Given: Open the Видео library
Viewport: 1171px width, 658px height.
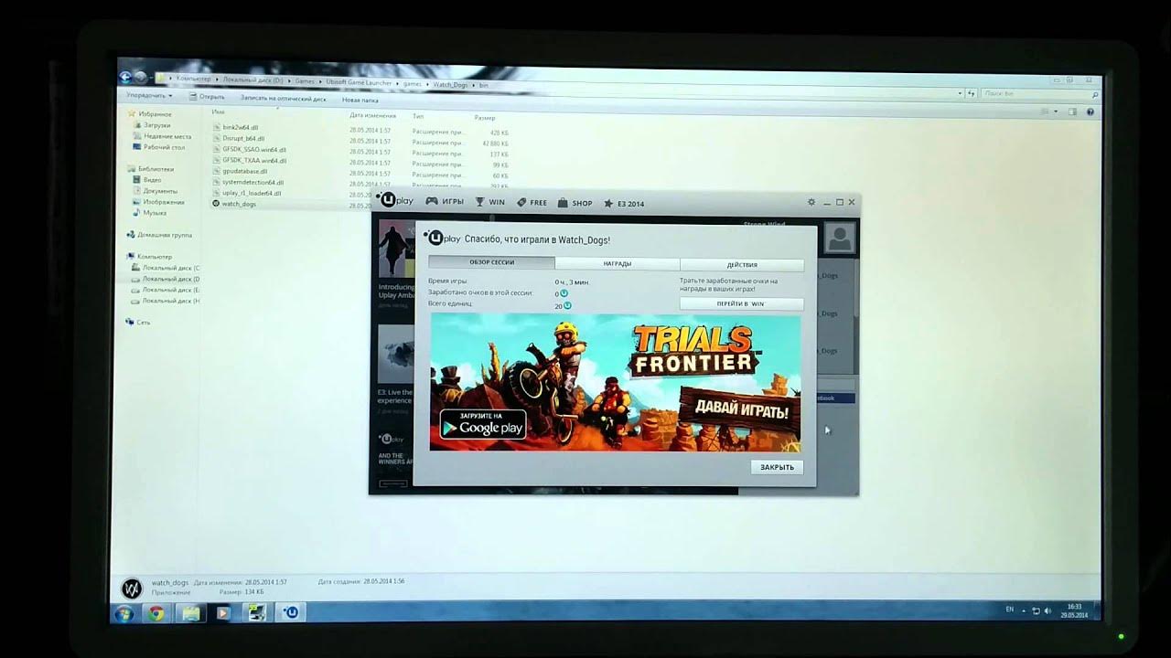Looking at the screenshot, I should [147, 180].
